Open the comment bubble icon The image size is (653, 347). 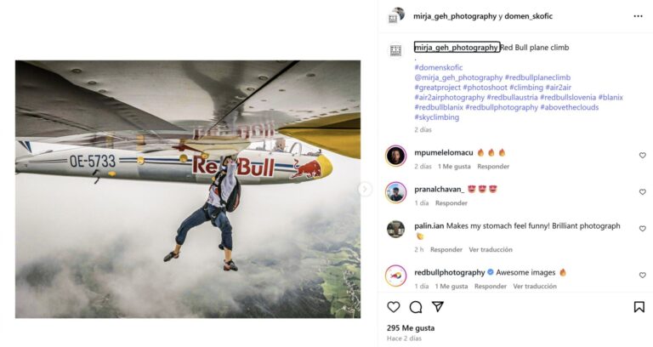tap(416, 307)
